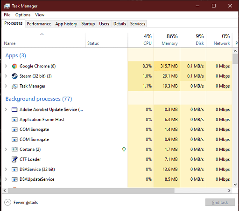Image resolution: width=239 pixels, height=211 pixels.
Task: Open the Options menu
Action: 23,15
